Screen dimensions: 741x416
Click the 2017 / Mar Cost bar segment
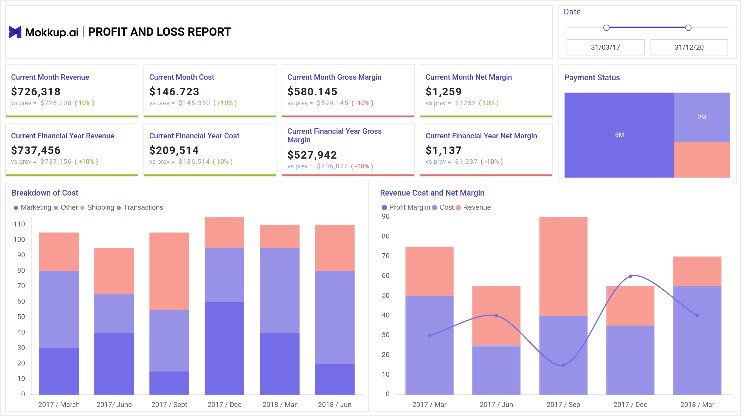(429, 345)
